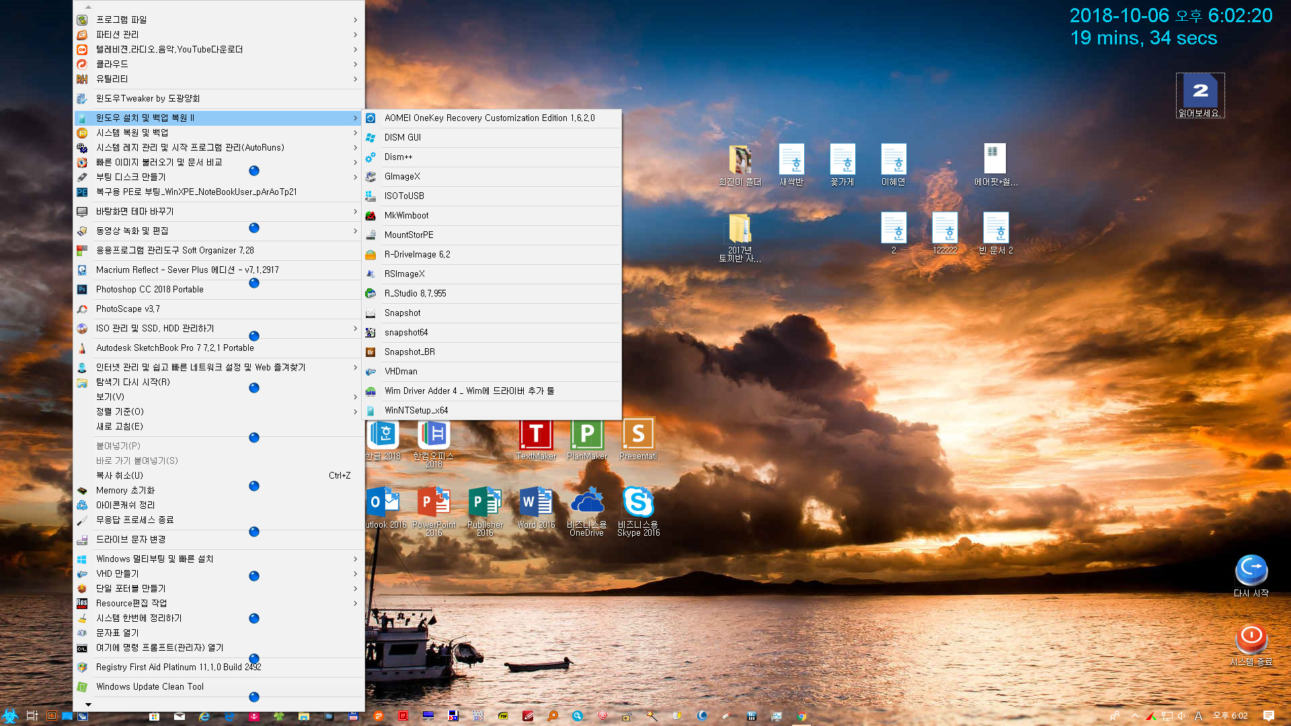Launch DISM GUI from the submenu
Image resolution: width=1291 pixels, height=726 pixels.
tap(492, 137)
